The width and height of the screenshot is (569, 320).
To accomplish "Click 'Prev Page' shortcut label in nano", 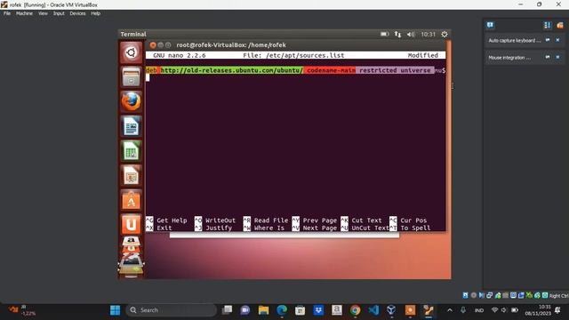I will [320, 220].
